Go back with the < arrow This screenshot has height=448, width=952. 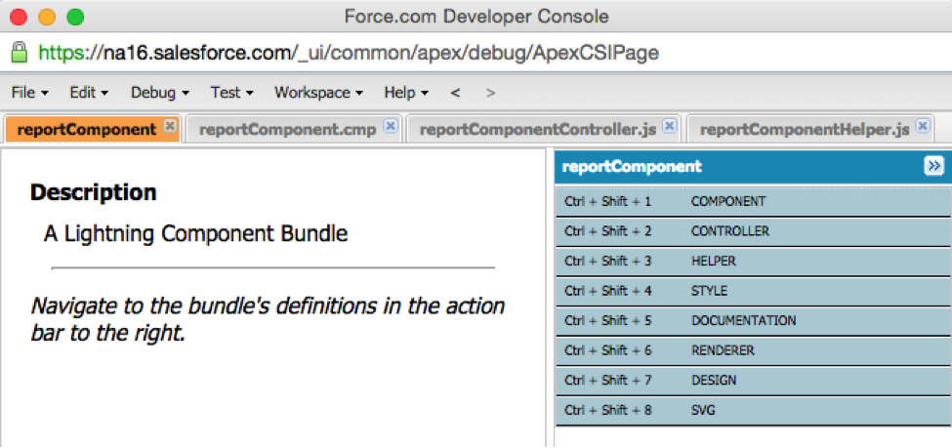(x=455, y=93)
